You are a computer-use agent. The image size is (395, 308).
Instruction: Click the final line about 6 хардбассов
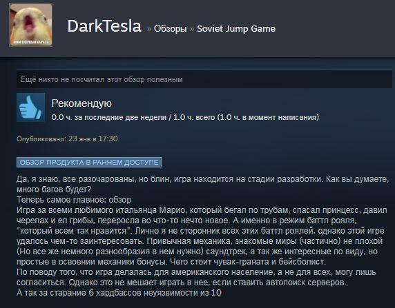(x=119, y=293)
